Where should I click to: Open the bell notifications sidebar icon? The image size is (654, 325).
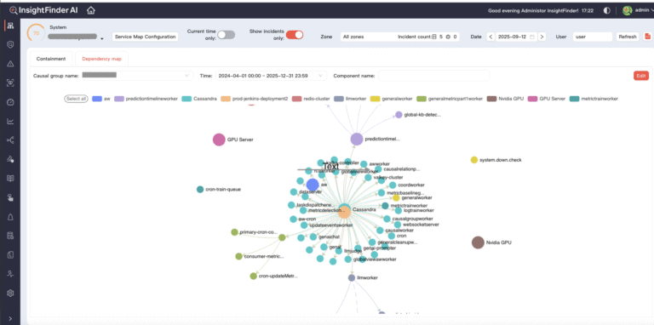pyautogui.click(x=10, y=217)
